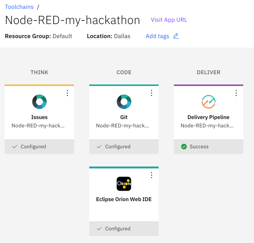254x243 pixels.
Task: Click the Issues tool icon
Action: point(39,102)
